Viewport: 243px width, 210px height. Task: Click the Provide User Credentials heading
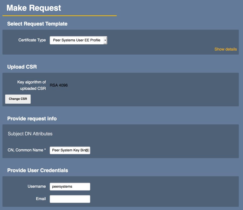click(x=38, y=170)
